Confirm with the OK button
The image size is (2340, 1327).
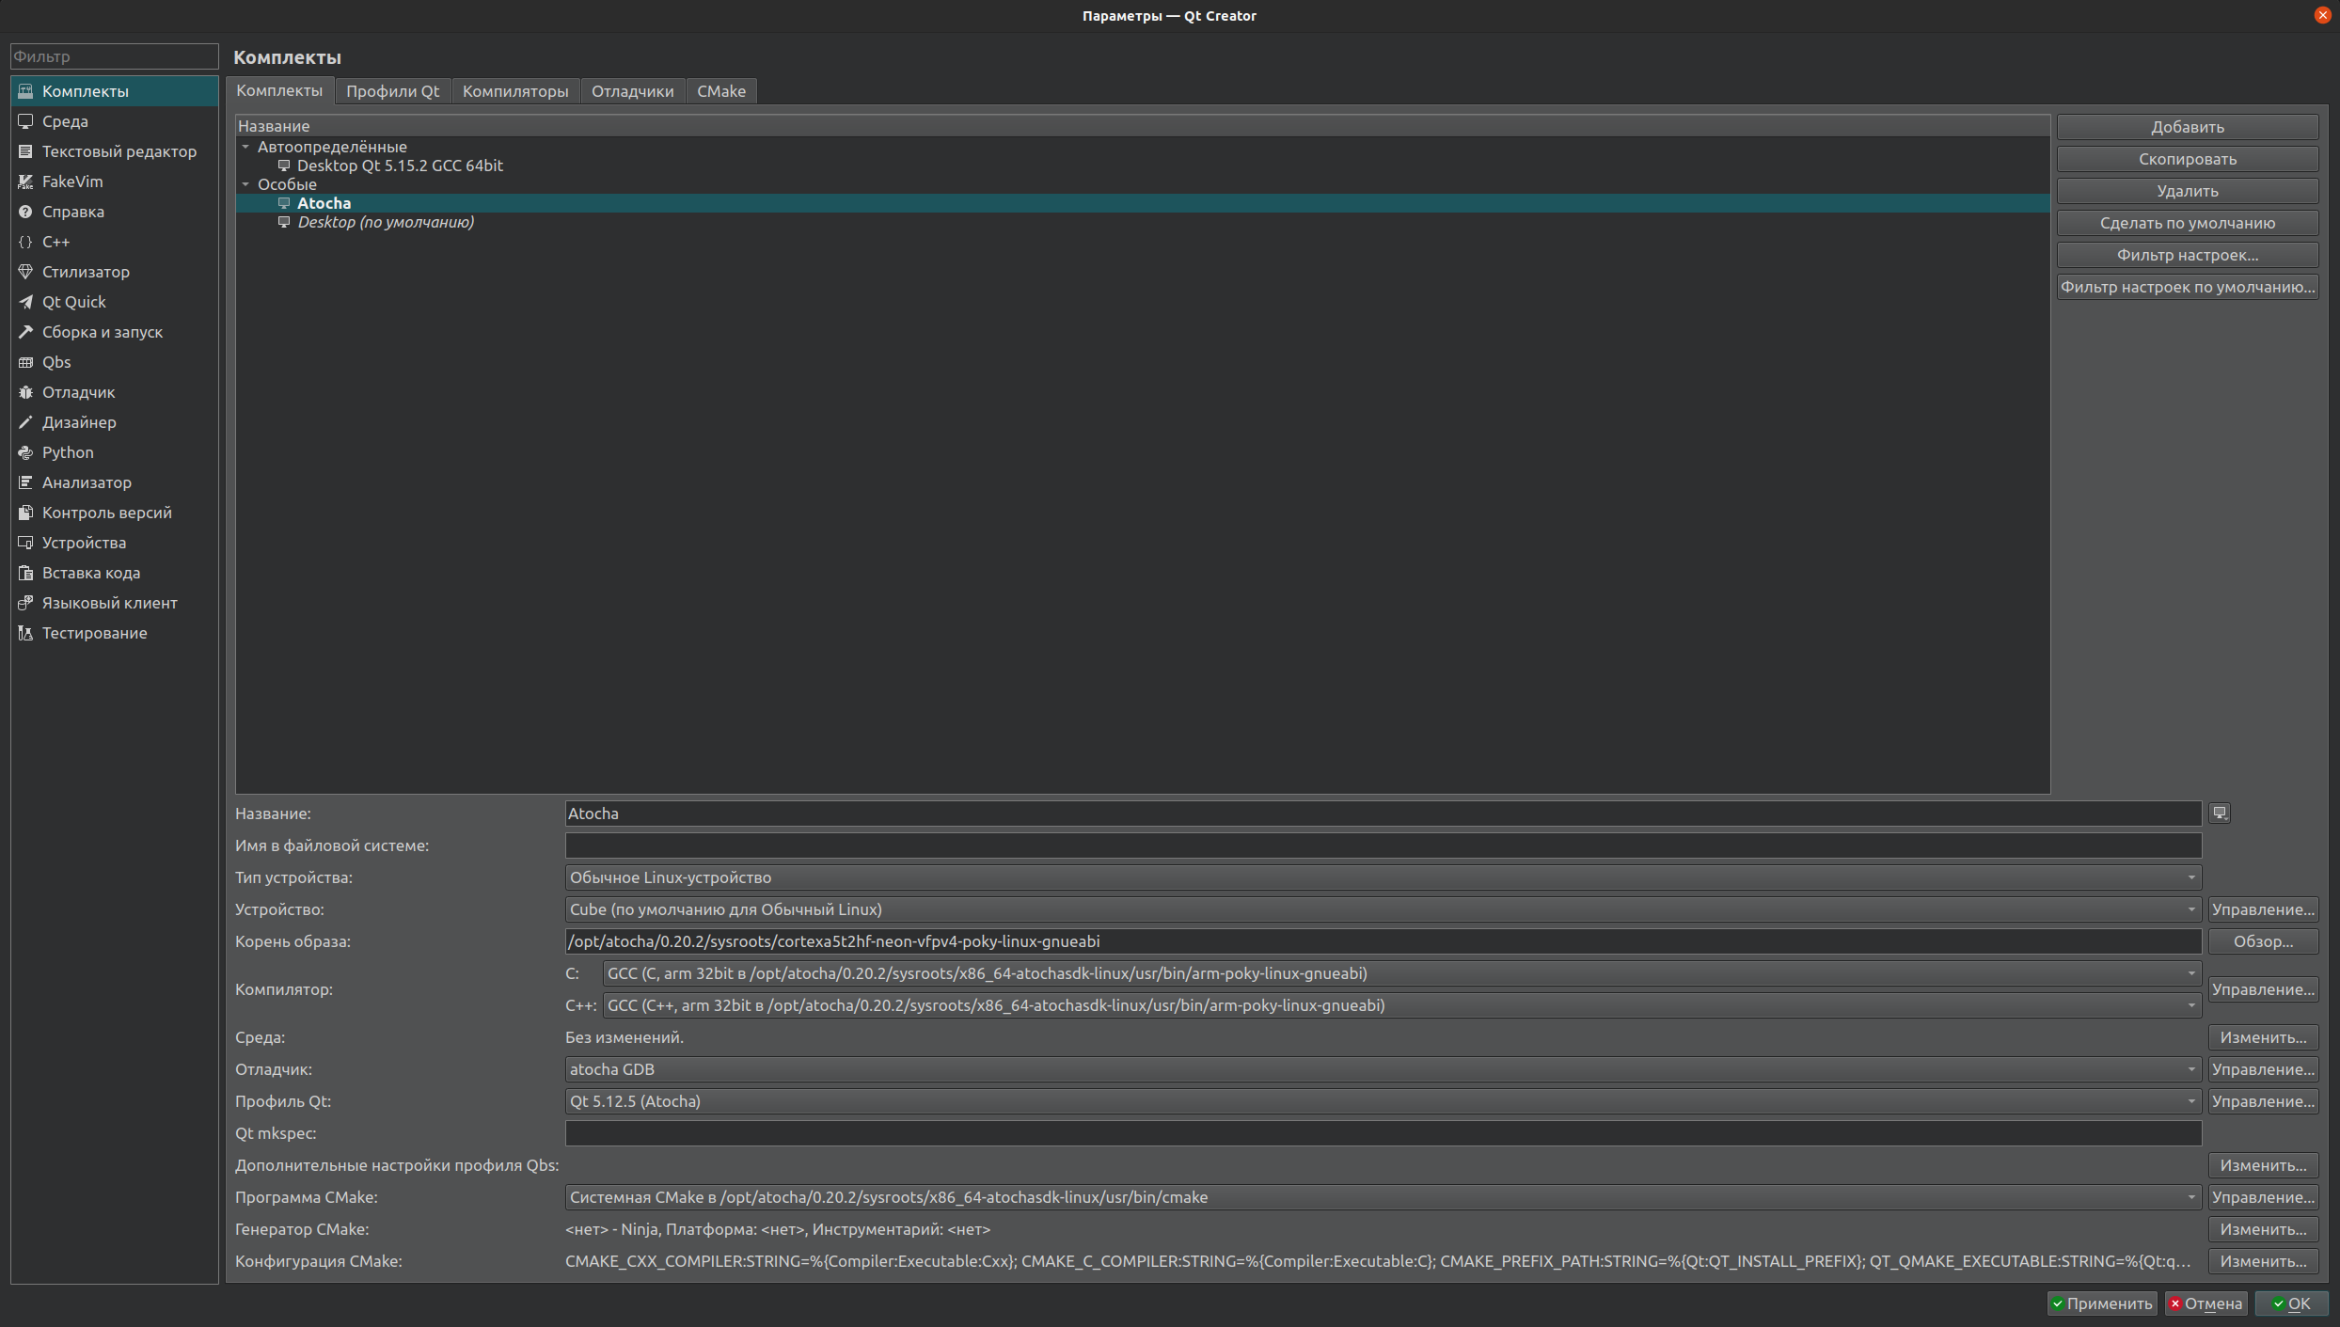click(2291, 1303)
